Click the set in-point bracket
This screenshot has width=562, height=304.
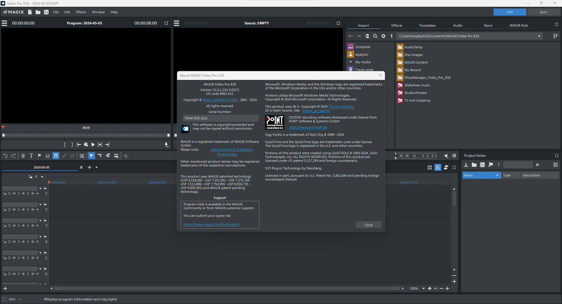[65, 144]
